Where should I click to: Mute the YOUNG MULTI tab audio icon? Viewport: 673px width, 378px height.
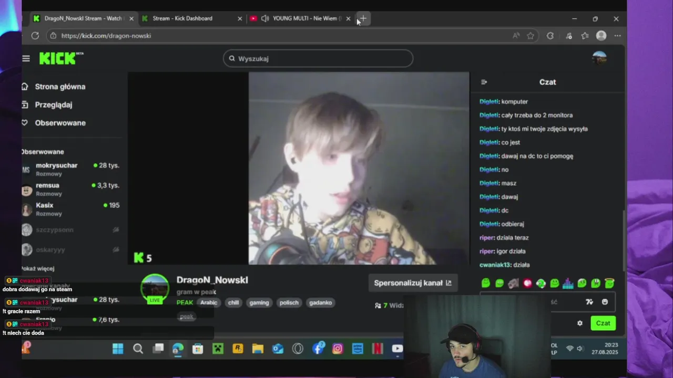(265, 18)
